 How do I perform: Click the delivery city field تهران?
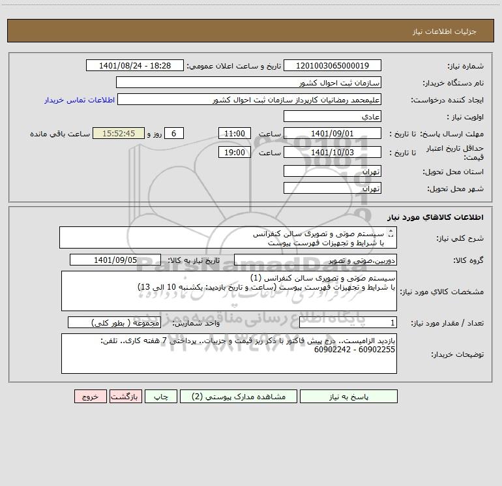click(x=332, y=188)
